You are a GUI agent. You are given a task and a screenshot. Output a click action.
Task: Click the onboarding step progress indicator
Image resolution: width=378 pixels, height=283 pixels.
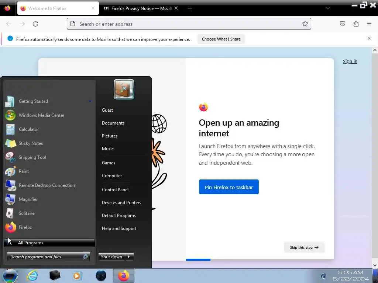pyautogui.click(x=198, y=260)
